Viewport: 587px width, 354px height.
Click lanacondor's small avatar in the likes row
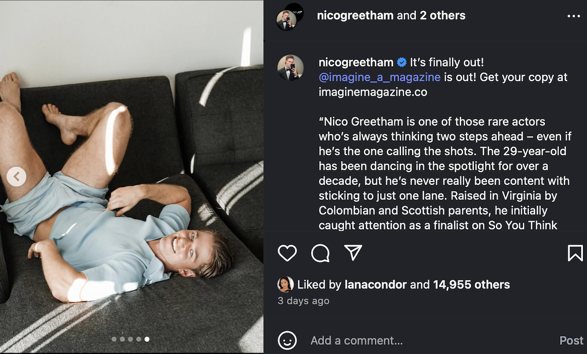[x=285, y=284]
